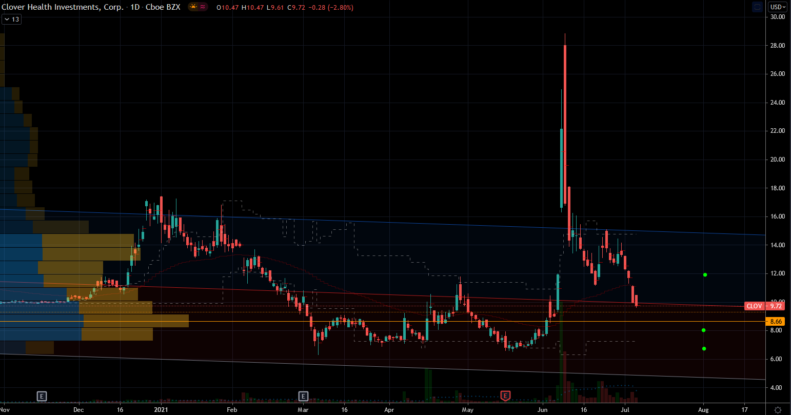Click the fullscreen frame icon left of USD
This screenshot has width=791, height=415.
pos(757,7)
